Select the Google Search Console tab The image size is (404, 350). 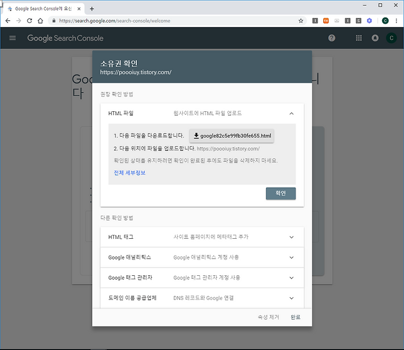coord(43,9)
